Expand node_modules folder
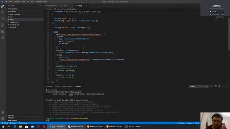The image size is (230, 129). (14, 14)
